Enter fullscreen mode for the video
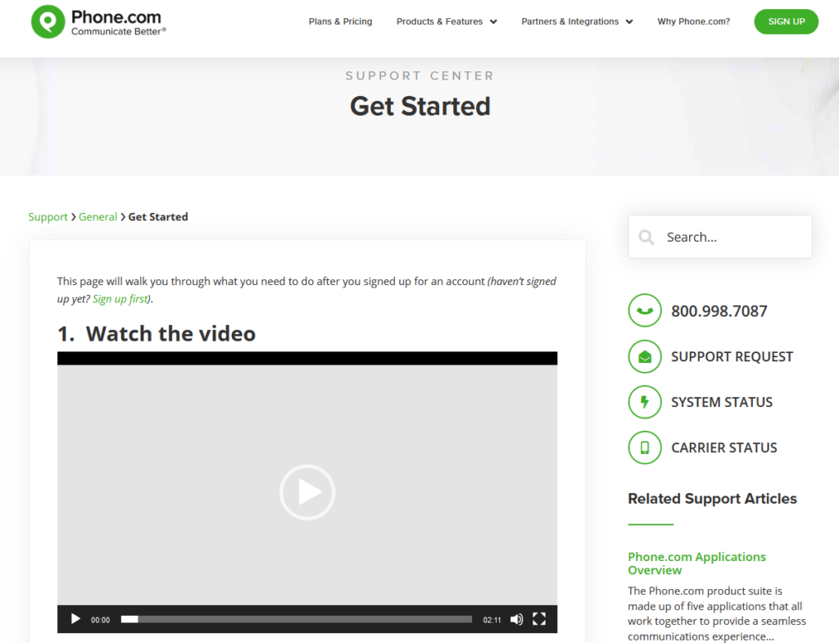 [539, 619]
